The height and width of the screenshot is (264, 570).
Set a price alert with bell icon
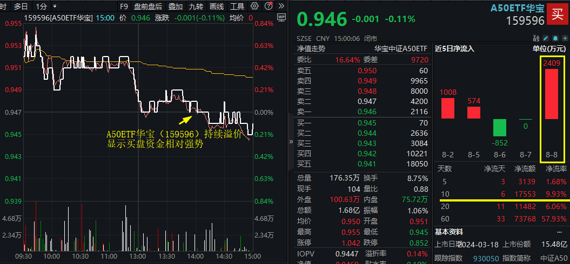pos(555,39)
